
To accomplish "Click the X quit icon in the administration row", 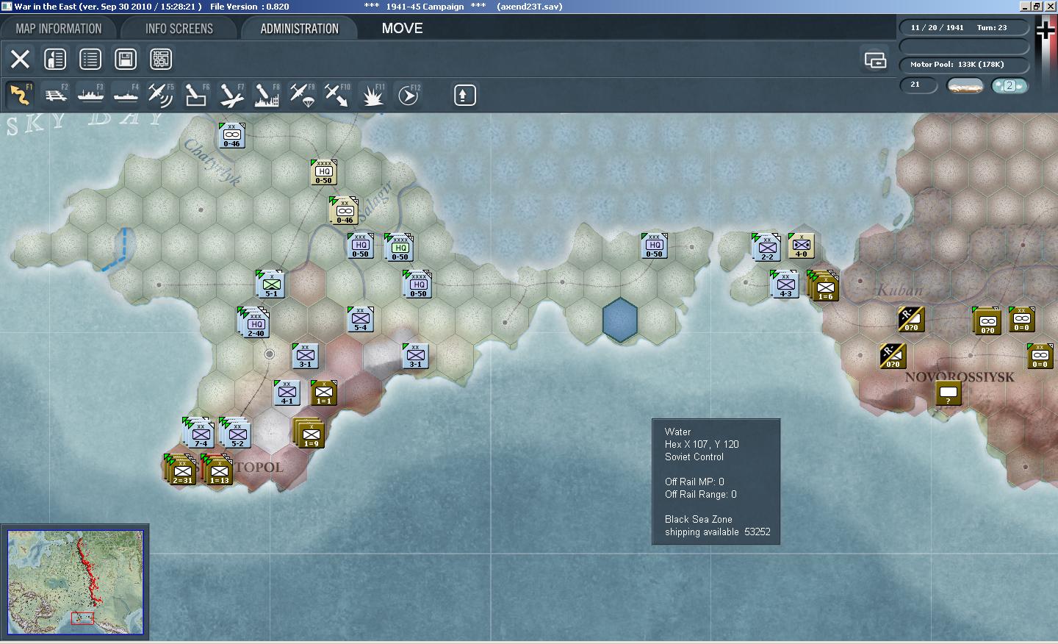I will tap(20, 59).
